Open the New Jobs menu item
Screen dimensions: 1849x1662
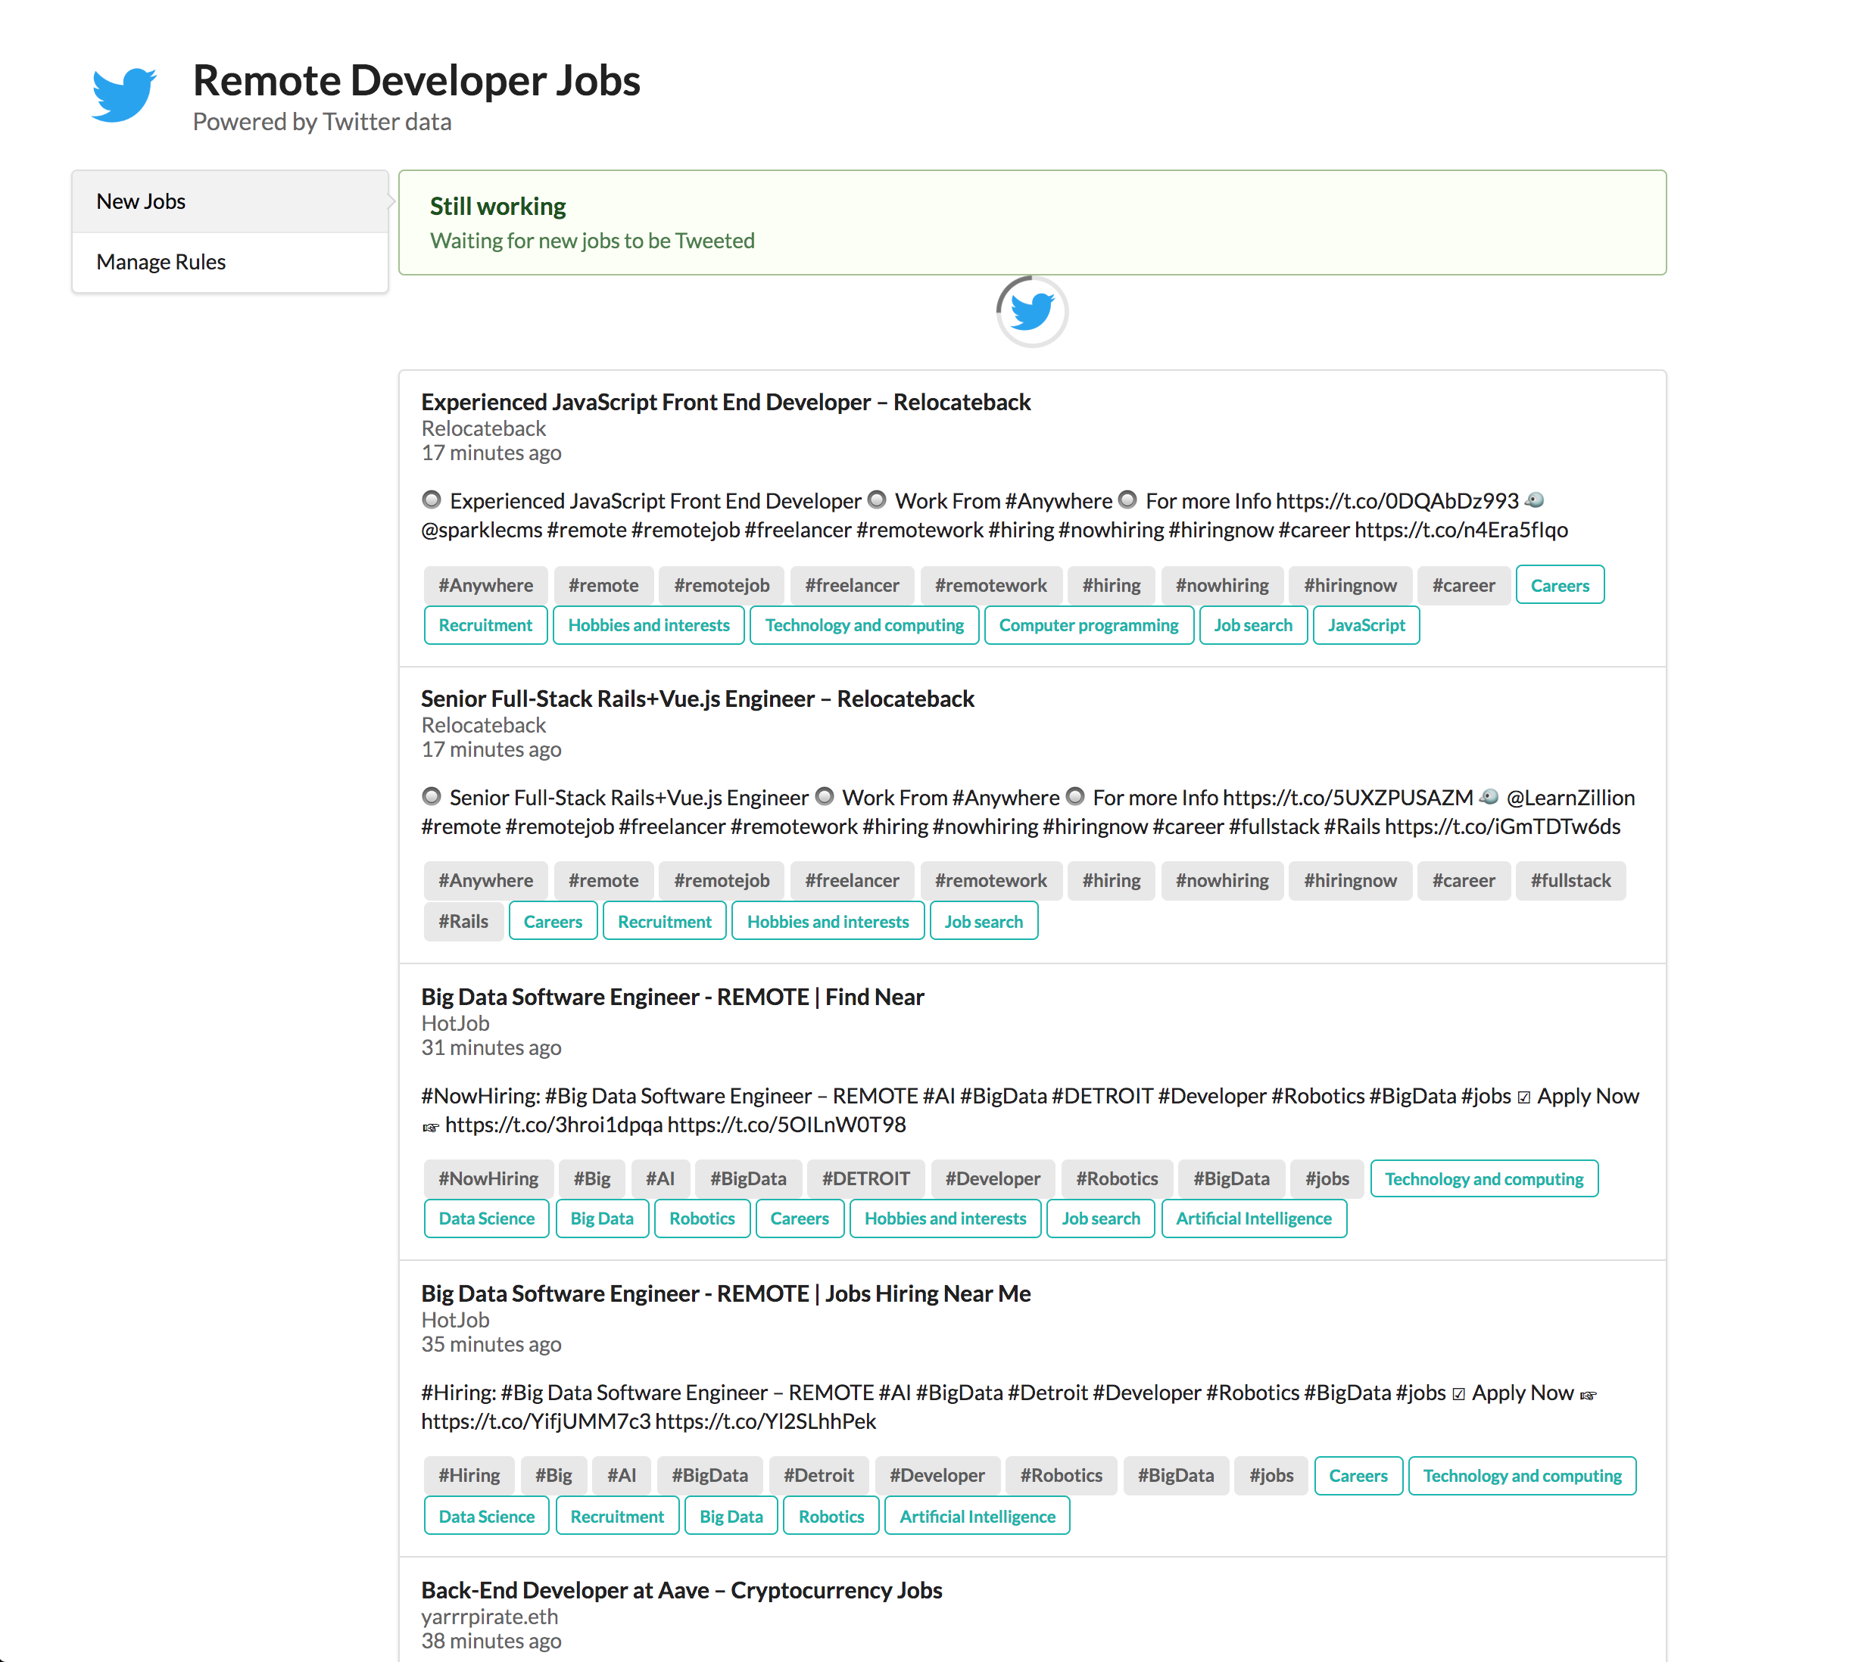141,201
